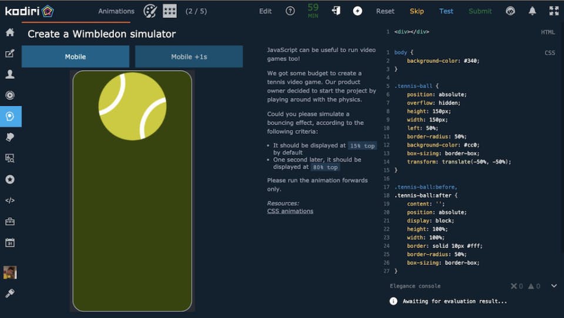564x318 pixels.
Task: Click the Animations category label
Action: 116,11
